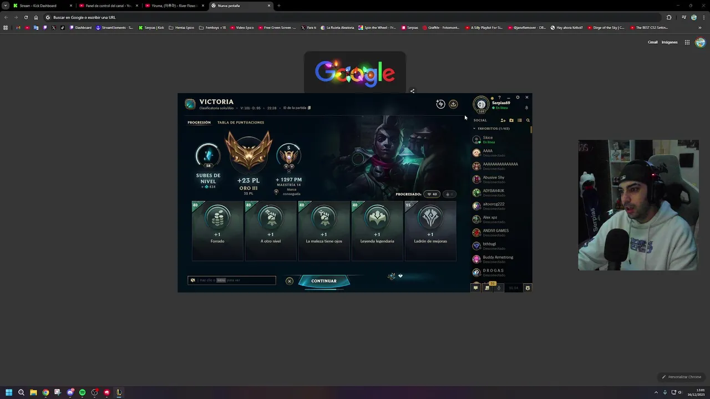Open La Ruleta Aleatoria bookmark
710x399 pixels.
coord(337,28)
